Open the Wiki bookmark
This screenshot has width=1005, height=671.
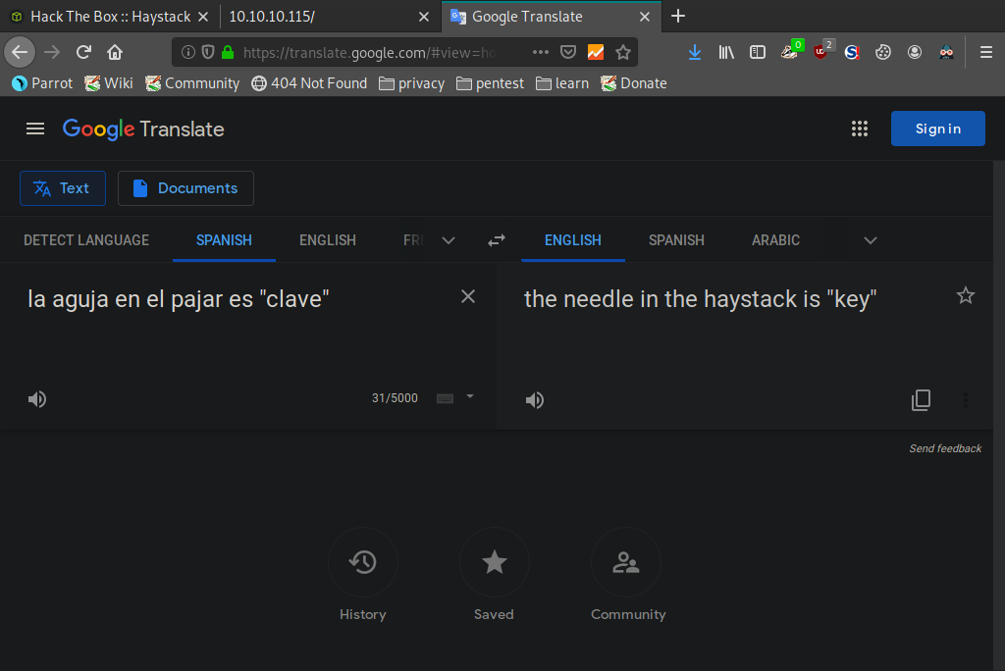tap(109, 83)
